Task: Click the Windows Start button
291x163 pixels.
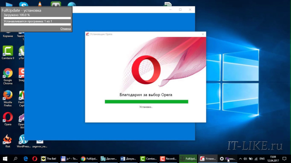Action: click(x=5, y=159)
